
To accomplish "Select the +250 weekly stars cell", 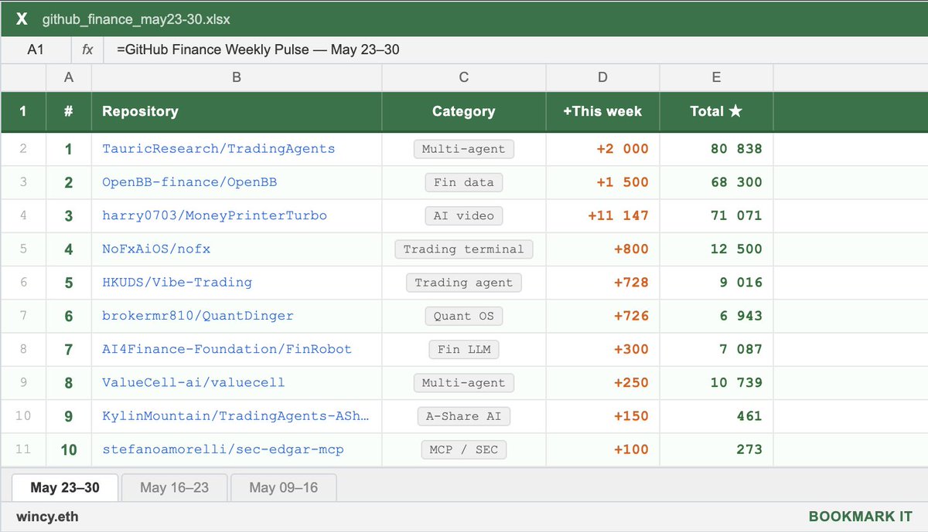I will coord(602,382).
